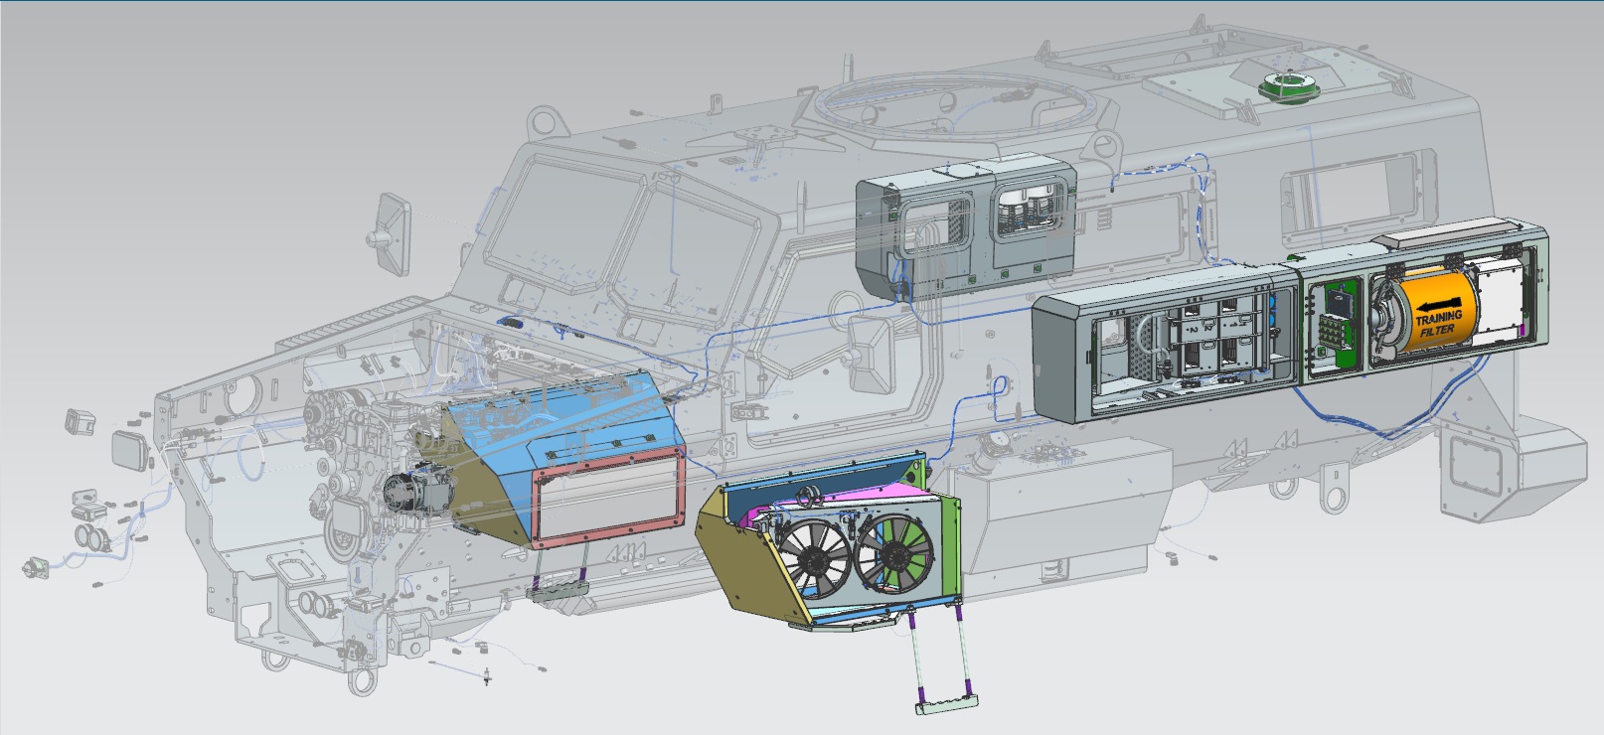
Task: Click the door-mounted side mirror
Action: point(872,352)
